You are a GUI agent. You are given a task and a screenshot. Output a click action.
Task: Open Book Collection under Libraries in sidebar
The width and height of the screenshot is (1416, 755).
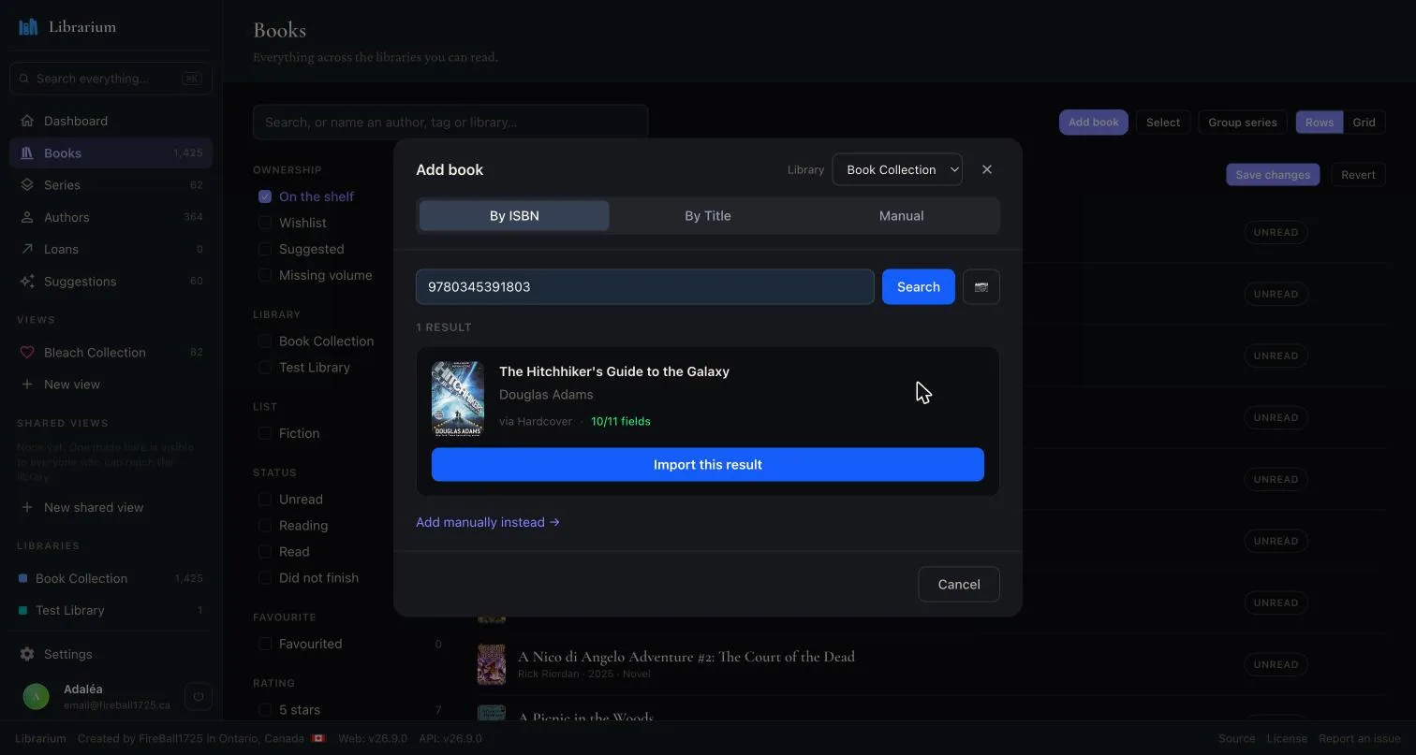click(111, 578)
